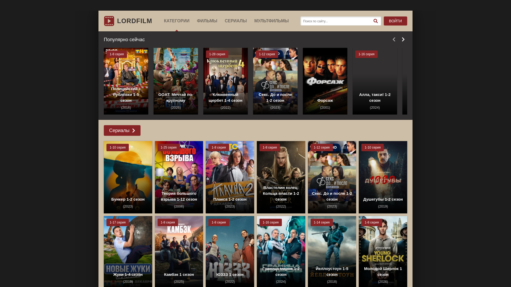The height and width of the screenshot is (287, 511).
Task: Click 1-14 серия badge on Йеллоустоун
Action: [322, 222]
